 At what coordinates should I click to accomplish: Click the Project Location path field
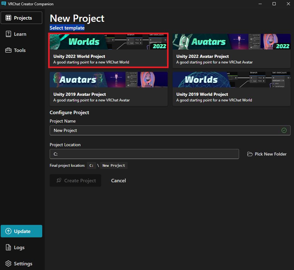coord(144,154)
